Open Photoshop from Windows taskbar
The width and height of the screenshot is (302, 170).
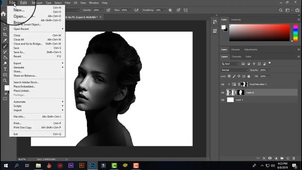coord(92,166)
